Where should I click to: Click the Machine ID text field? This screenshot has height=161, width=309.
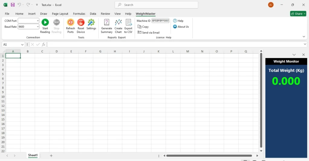pos(160,21)
